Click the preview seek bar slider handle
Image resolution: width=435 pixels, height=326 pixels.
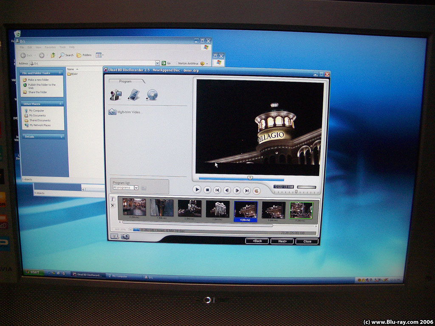click(250, 177)
